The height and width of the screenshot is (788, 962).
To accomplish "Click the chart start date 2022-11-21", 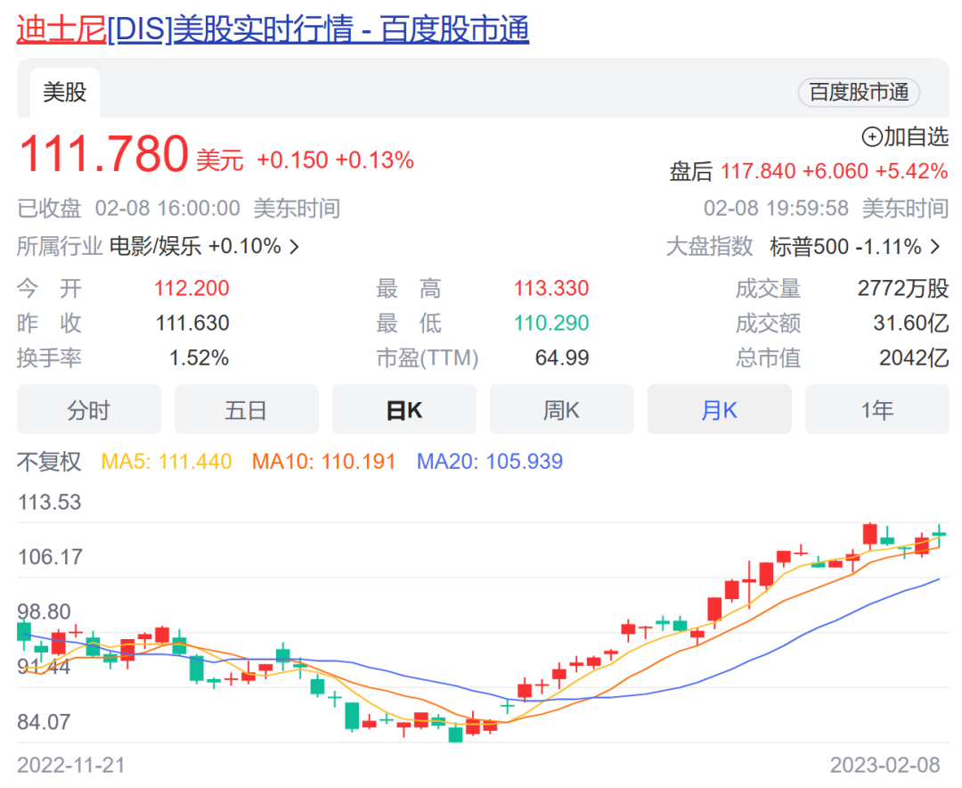I will coord(71,766).
